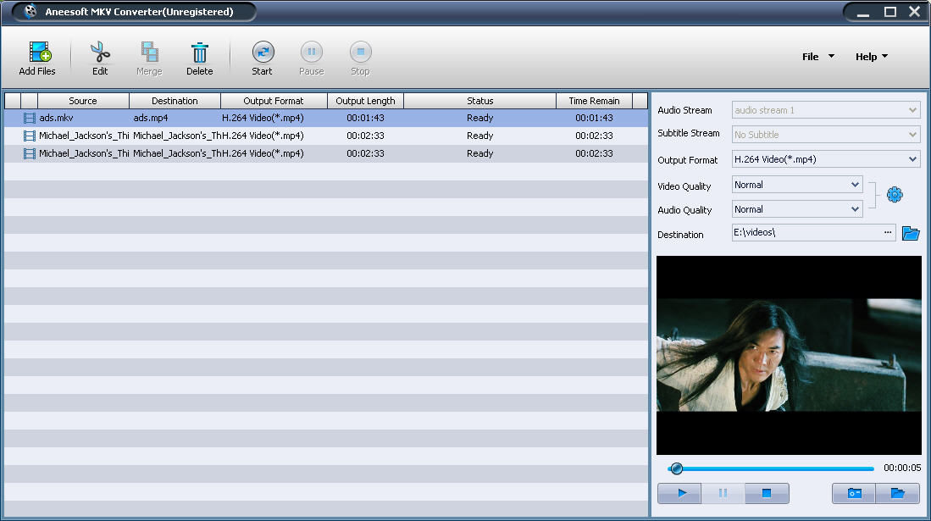
Task: Click the 00:01:43 output length cell
Action: [365, 119]
